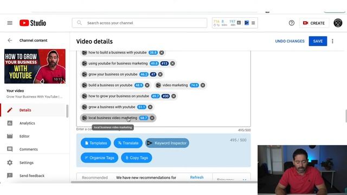Remove tag 'how to build a business with youtube'
Viewport: 347px width, 195px height.
click(x=162, y=53)
